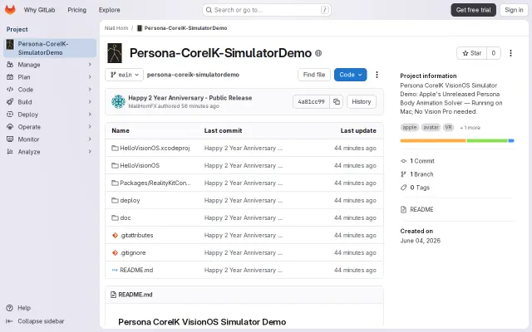Open the blue Code dropdown button

coord(350,75)
